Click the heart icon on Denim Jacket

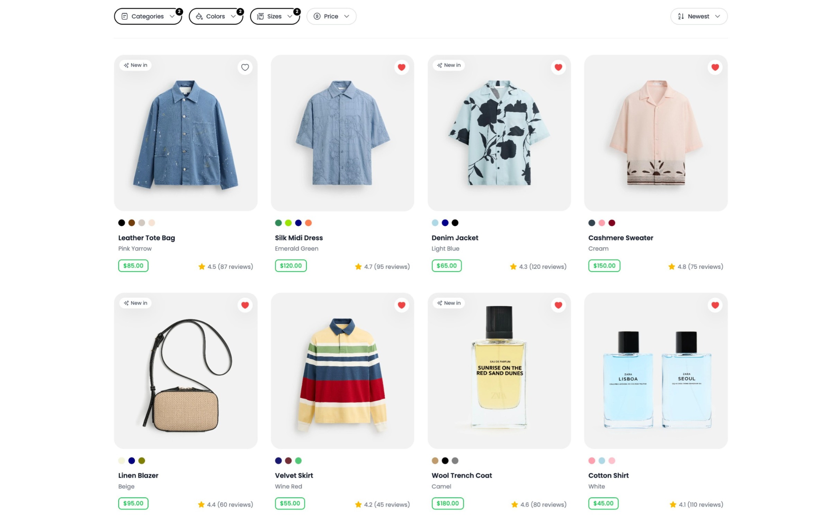pos(558,67)
